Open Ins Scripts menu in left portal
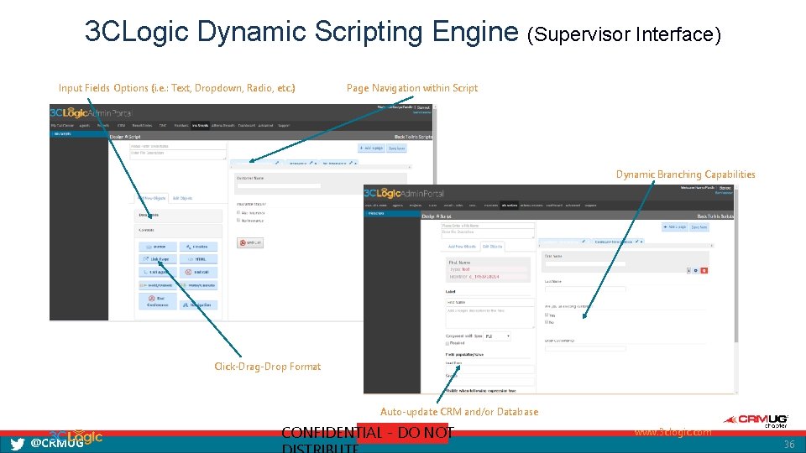 tap(200, 125)
